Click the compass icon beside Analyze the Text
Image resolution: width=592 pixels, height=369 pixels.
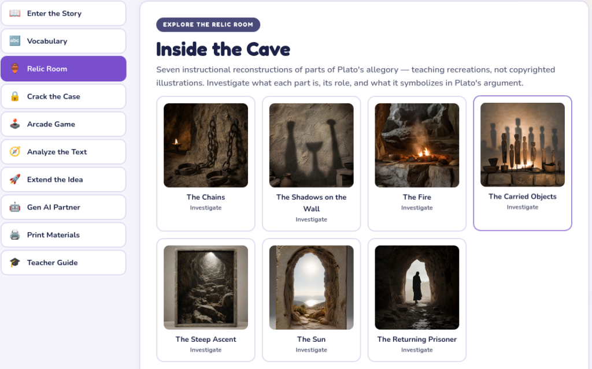coord(14,152)
